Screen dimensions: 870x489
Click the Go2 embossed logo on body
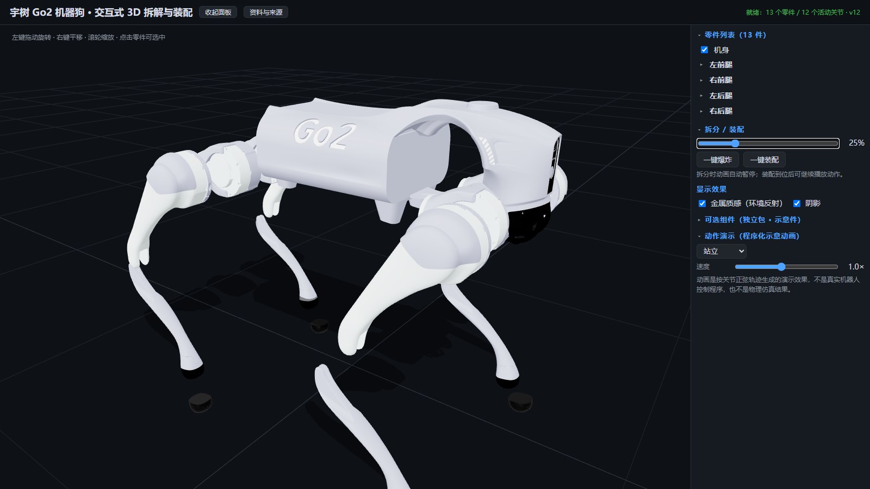[325, 135]
